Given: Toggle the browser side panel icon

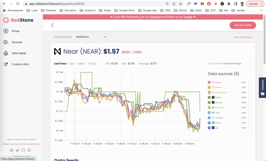Looking at the screenshot, I should coord(235,4).
